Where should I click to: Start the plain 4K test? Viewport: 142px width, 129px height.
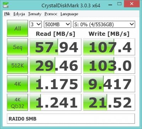click(17, 84)
